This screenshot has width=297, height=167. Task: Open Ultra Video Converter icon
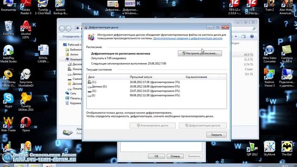pos(270,54)
